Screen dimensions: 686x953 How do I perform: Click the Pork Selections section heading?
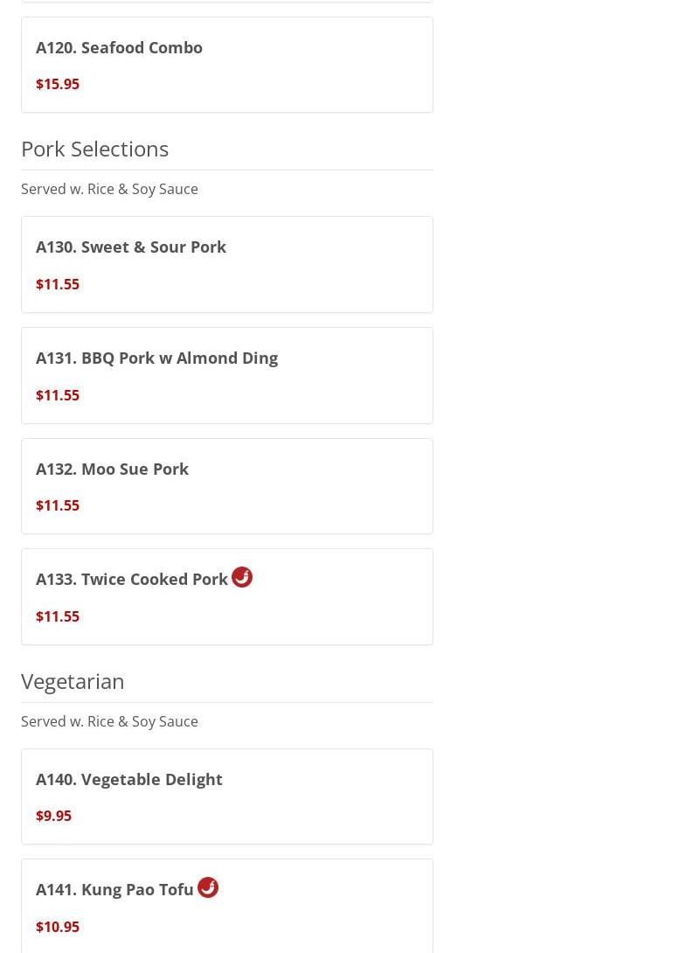[x=94, y=149]
